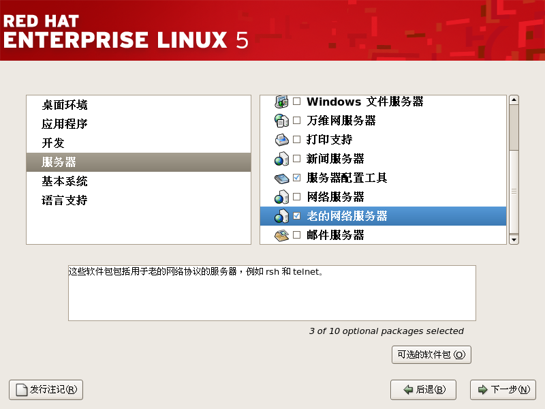This screenshot has width=545, height=409.
Task: Open 可选的软件包 optional packages
Action: [x=431, y=354]
